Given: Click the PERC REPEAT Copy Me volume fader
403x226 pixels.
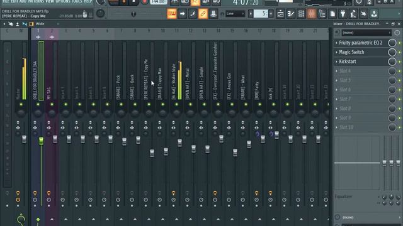Looking at the screenshot, I should coord(152,153).
